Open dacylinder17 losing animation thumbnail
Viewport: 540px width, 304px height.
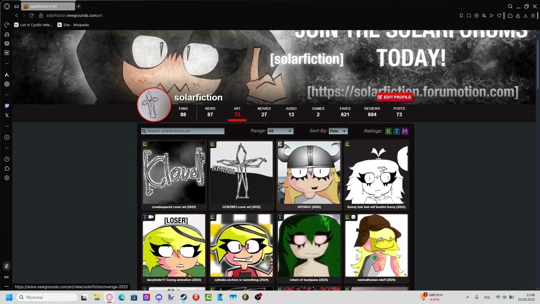(x=174, y=245)
